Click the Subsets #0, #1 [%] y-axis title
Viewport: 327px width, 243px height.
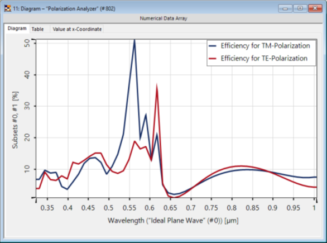15,120
